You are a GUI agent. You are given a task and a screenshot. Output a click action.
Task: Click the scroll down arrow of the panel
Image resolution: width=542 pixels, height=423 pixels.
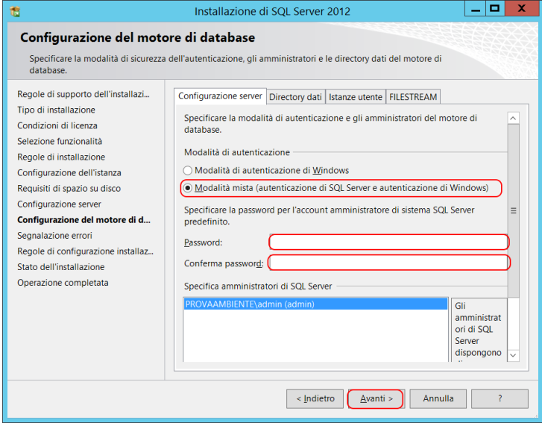click(x=514, y=355)
